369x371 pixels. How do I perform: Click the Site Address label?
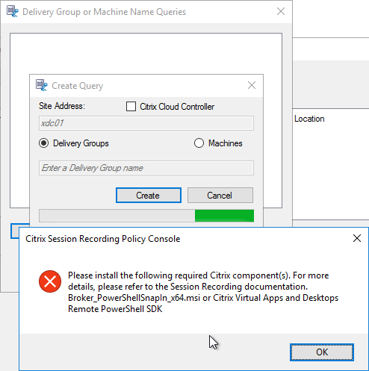(x=62, y=106)
